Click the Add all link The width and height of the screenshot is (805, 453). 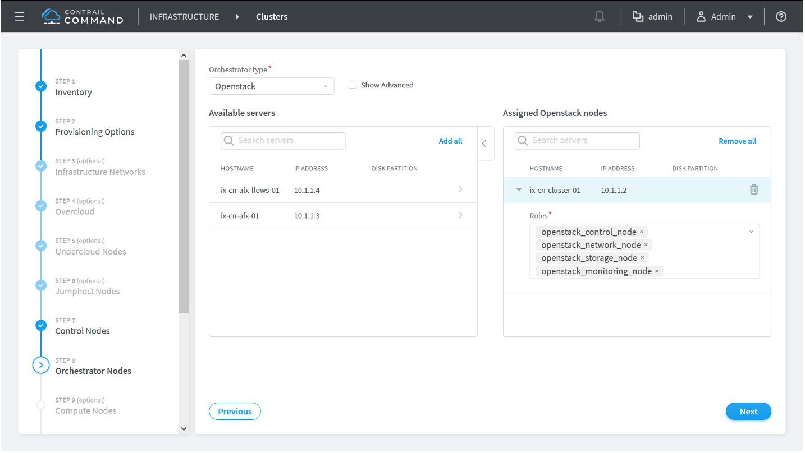450,141
